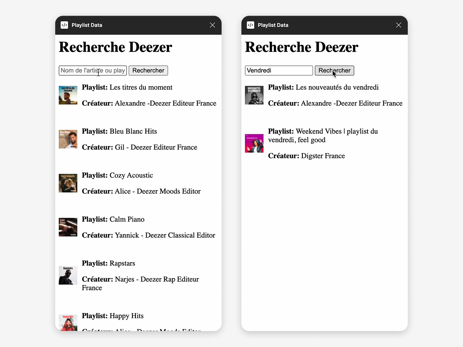Select the Weekend Vibes playlist title text
Viewport: 463px width, 347px height.
point(323,136)
